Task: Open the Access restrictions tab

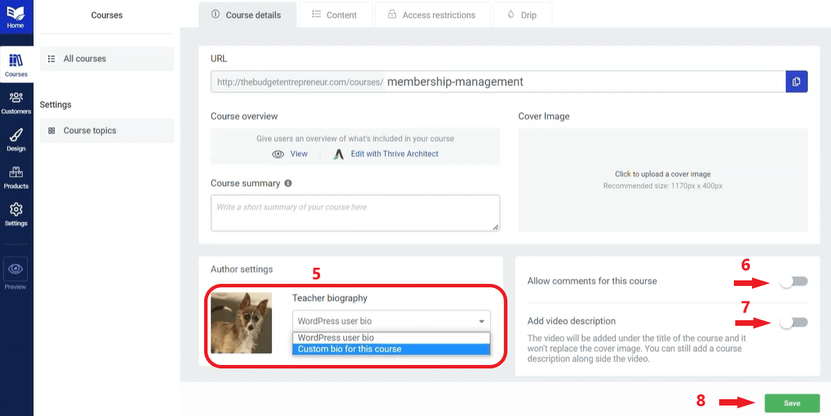Action: click(432, 15)
